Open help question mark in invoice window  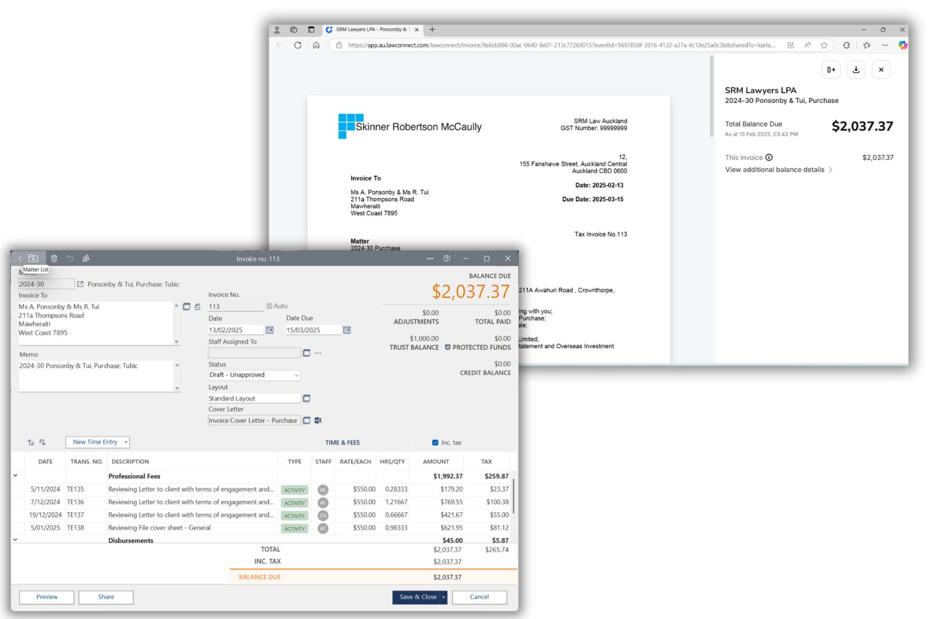446,258
